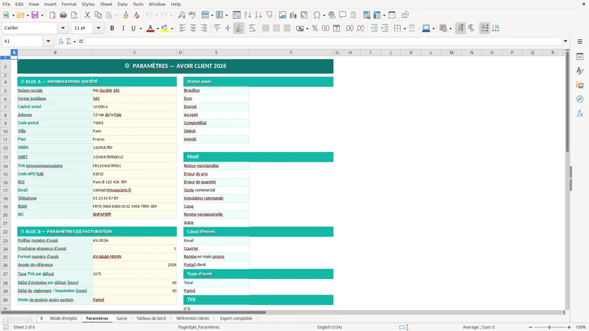Image resolution: width=589 pixels, height=331 pixels.
Task: Select the Clone Formatting paintbrush icon
Action: (126, 15)
